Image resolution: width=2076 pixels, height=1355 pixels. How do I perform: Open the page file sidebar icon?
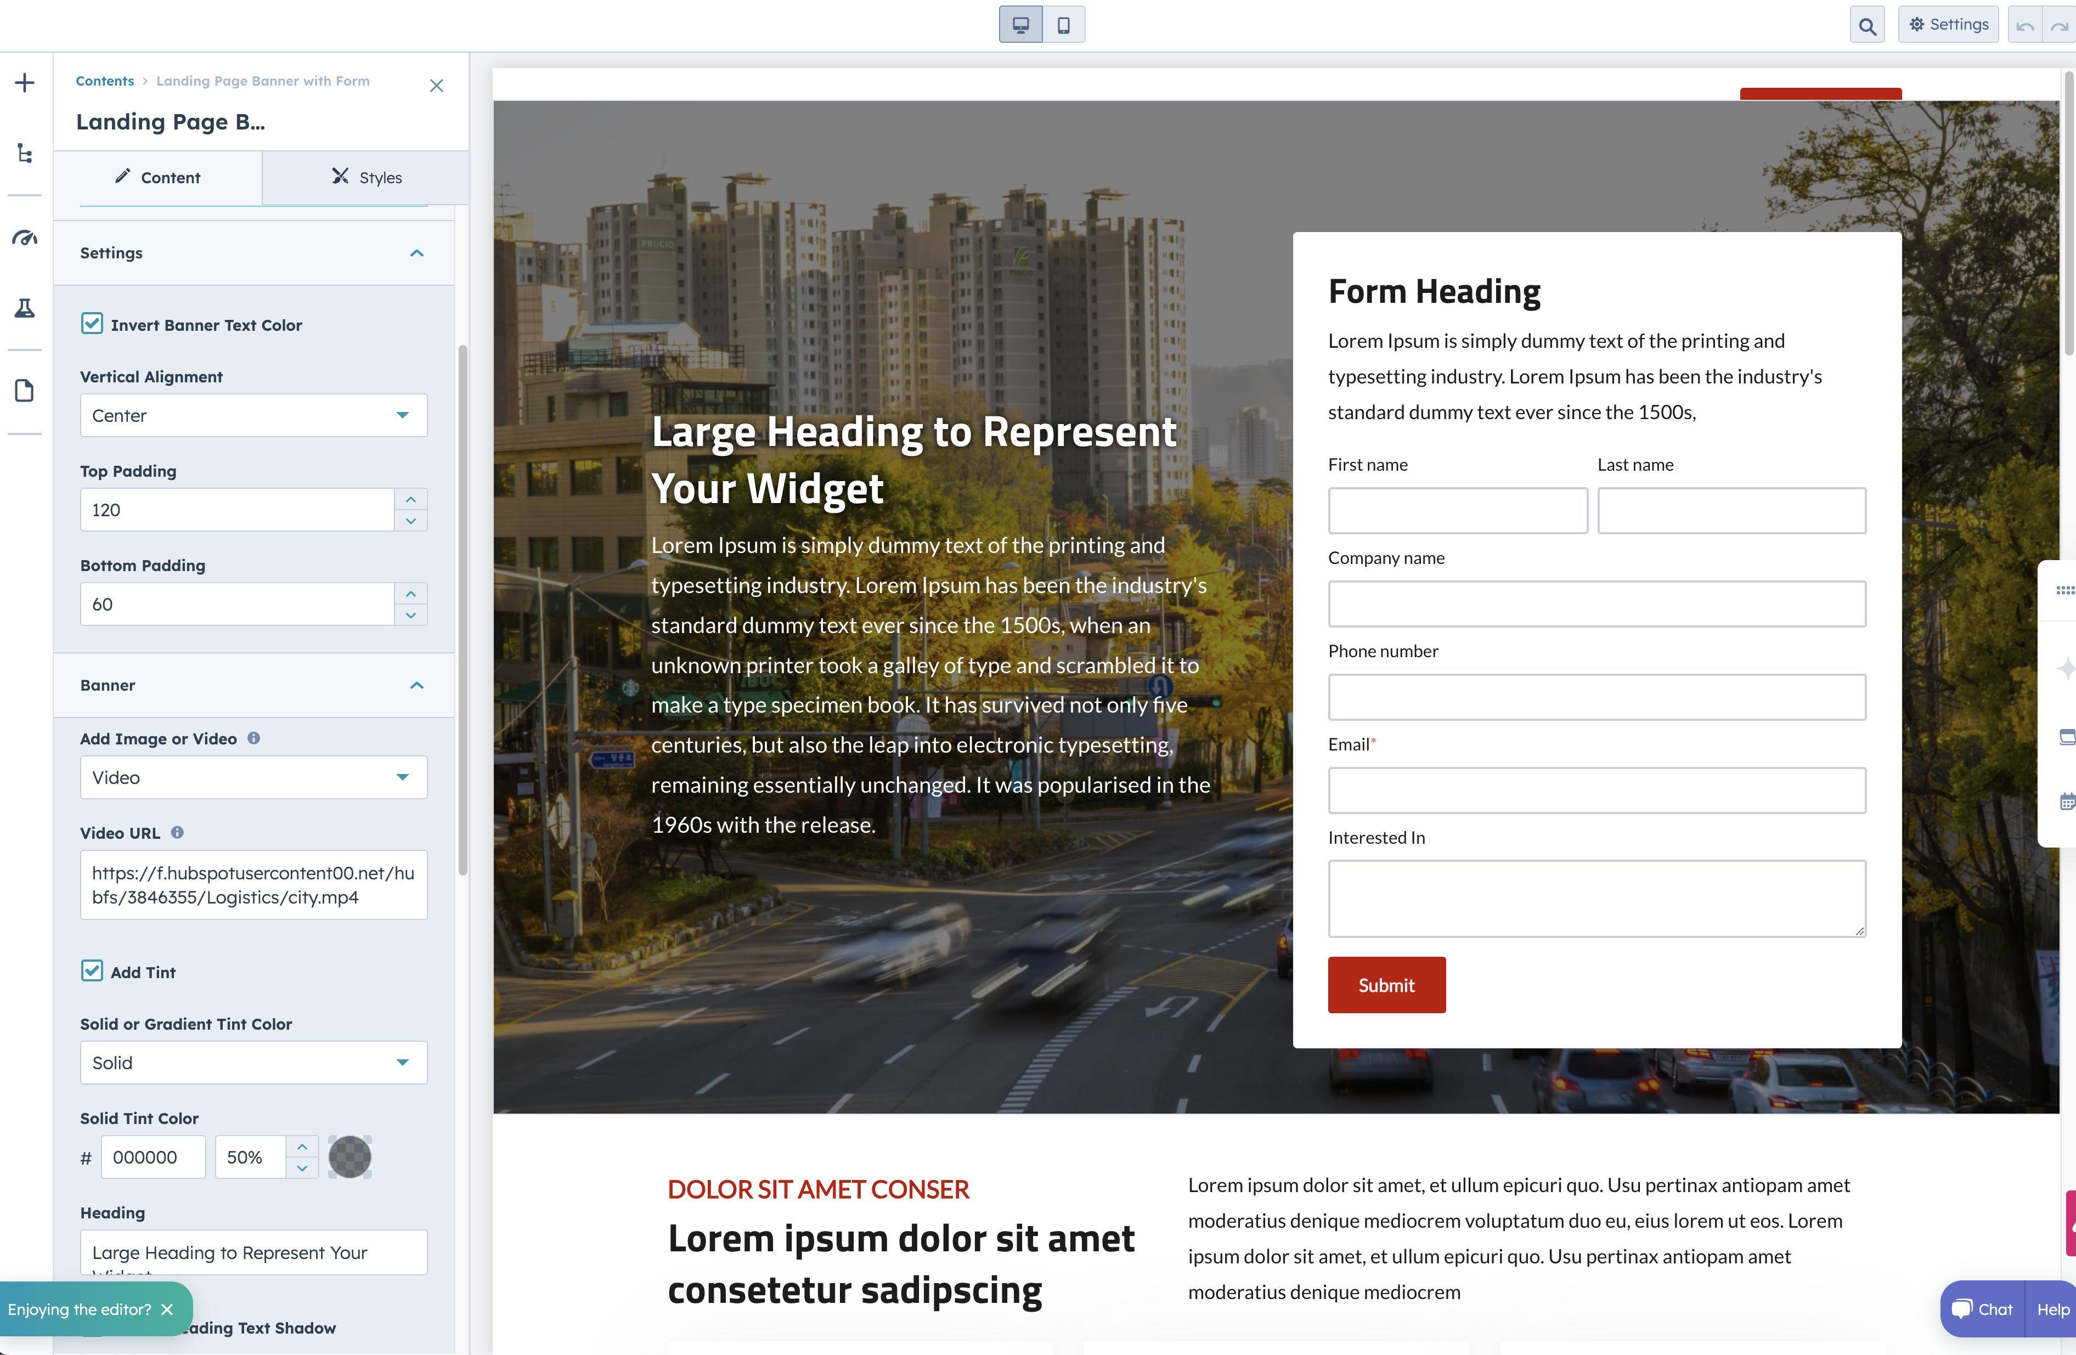tap(25, 391)
